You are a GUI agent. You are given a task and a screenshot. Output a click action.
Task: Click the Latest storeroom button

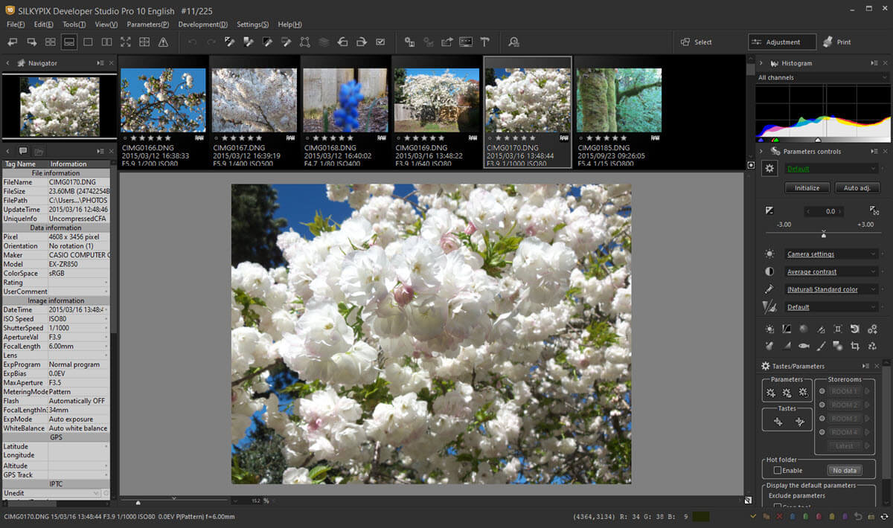click(x=845, y=445)
